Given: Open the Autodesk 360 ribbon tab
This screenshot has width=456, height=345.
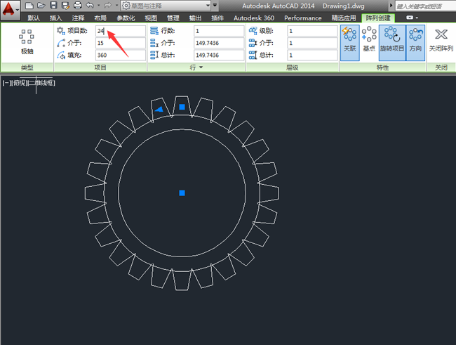Looking at the screenshot, I should click(x=255, y=18).
